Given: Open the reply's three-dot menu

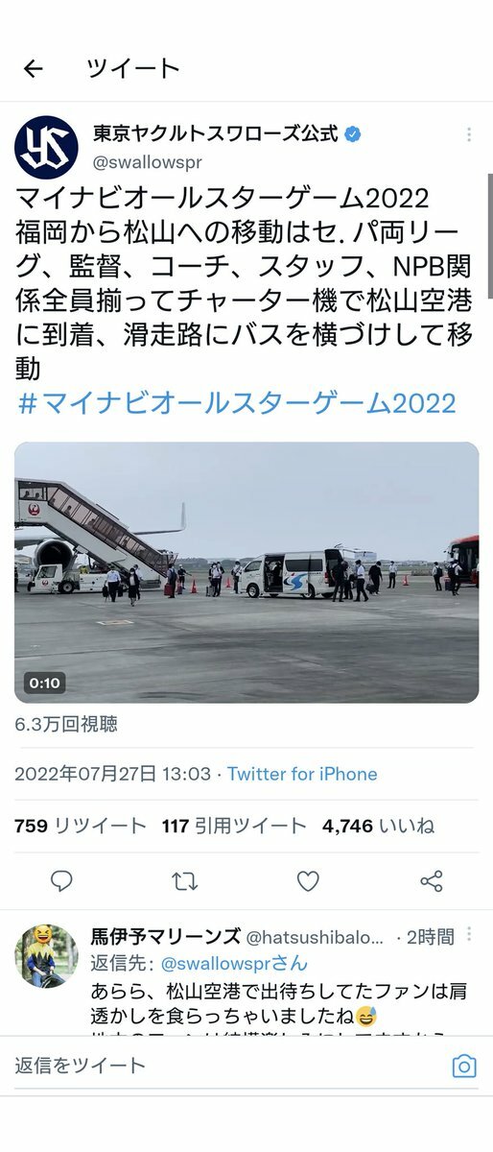Looking at the screenshot, I should pyautogui.click(x=468, y=935).
